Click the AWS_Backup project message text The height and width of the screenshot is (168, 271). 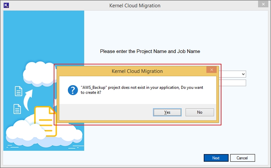[x=142, y=90]
